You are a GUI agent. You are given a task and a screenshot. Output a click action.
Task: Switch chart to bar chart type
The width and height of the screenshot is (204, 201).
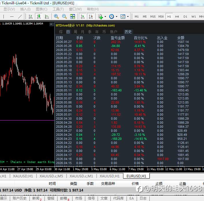[x=31, y=16]
